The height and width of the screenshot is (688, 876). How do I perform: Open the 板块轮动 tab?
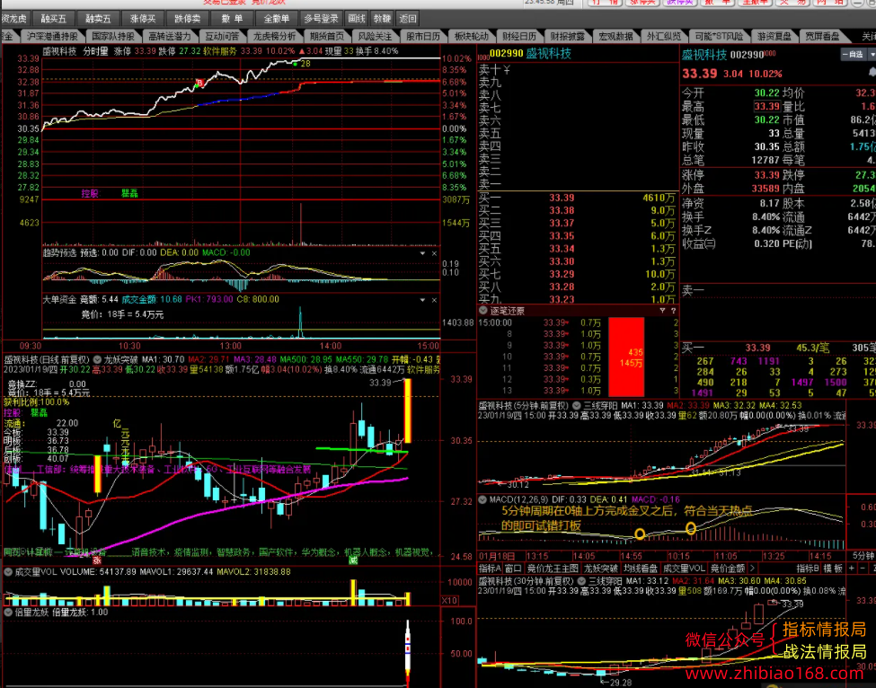pyautogui.click(x=471, y=36)
